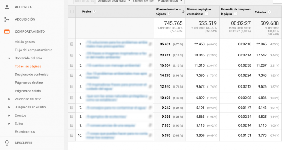Open Visión general in sidebar
Image resolution: width=282 pixels, height=150 pixels.
[25, 42]
